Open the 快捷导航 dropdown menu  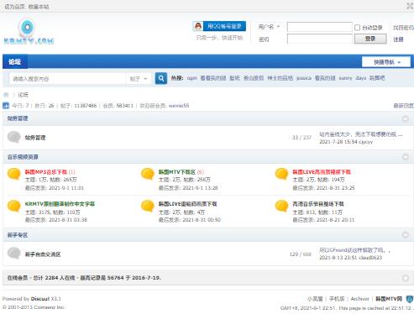(386, 62)
